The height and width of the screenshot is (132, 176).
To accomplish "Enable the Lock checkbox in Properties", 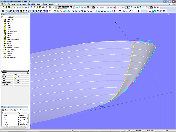I will click(15, 80).
